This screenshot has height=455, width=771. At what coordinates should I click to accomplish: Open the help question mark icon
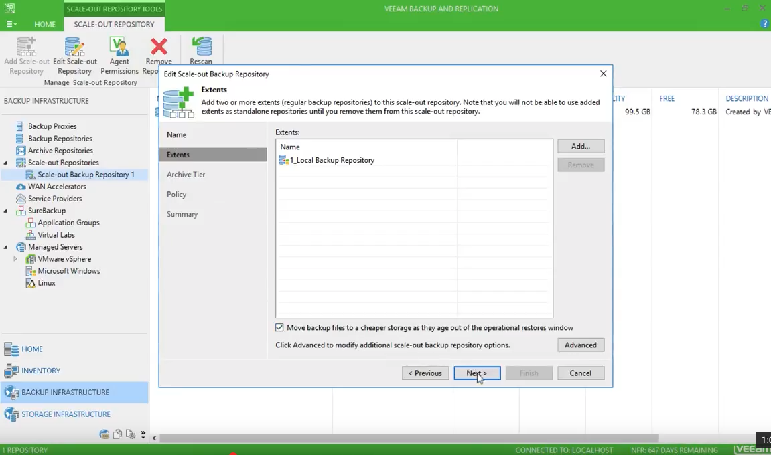[x=764, y=23]
